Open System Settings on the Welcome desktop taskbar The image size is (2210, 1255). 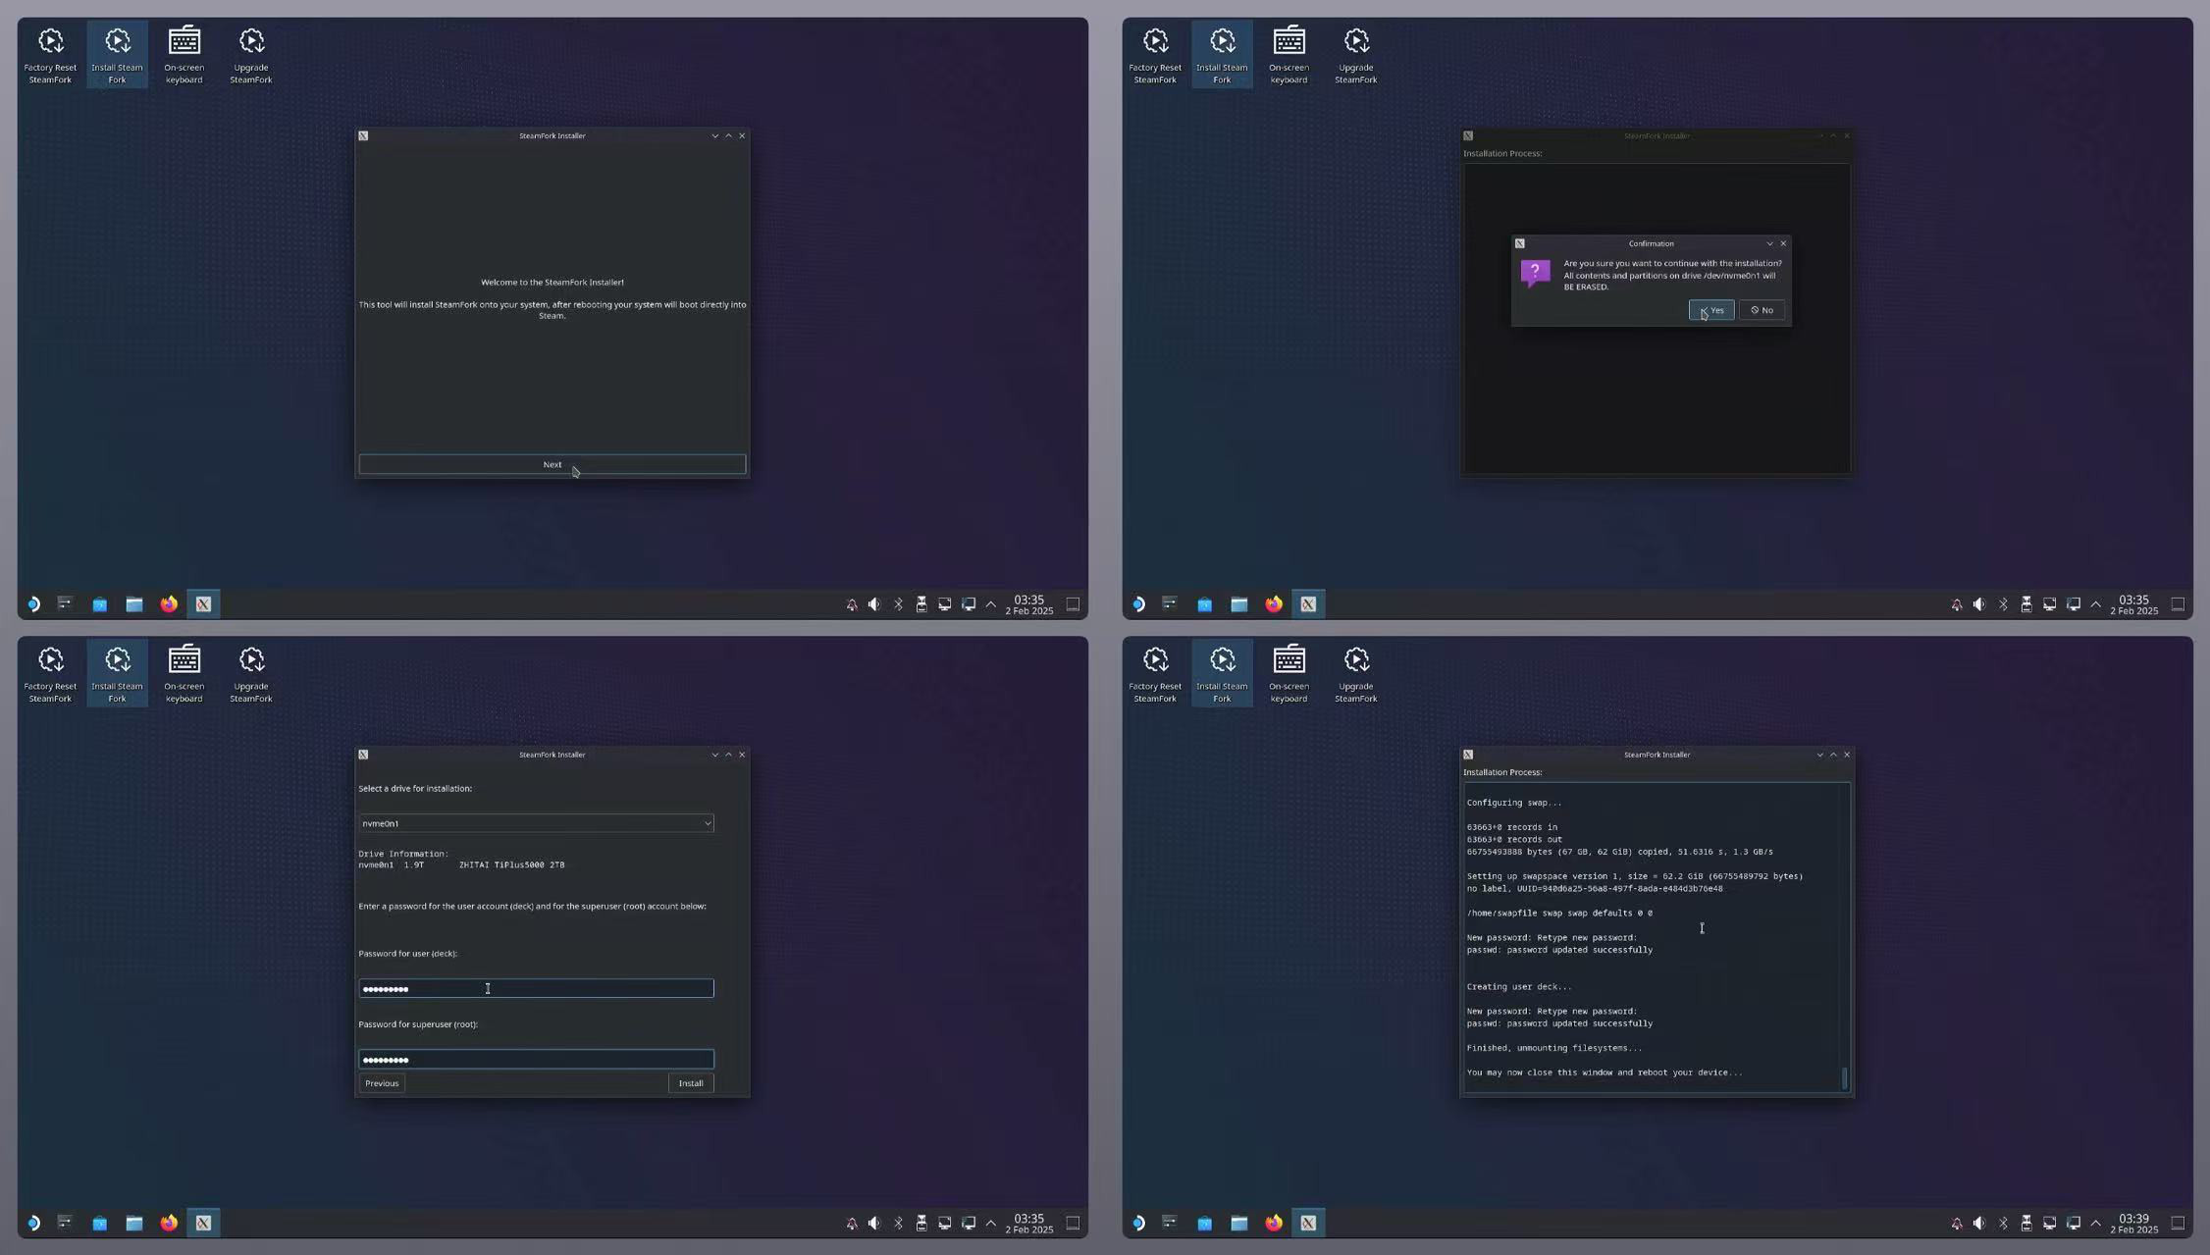[65, 604]
